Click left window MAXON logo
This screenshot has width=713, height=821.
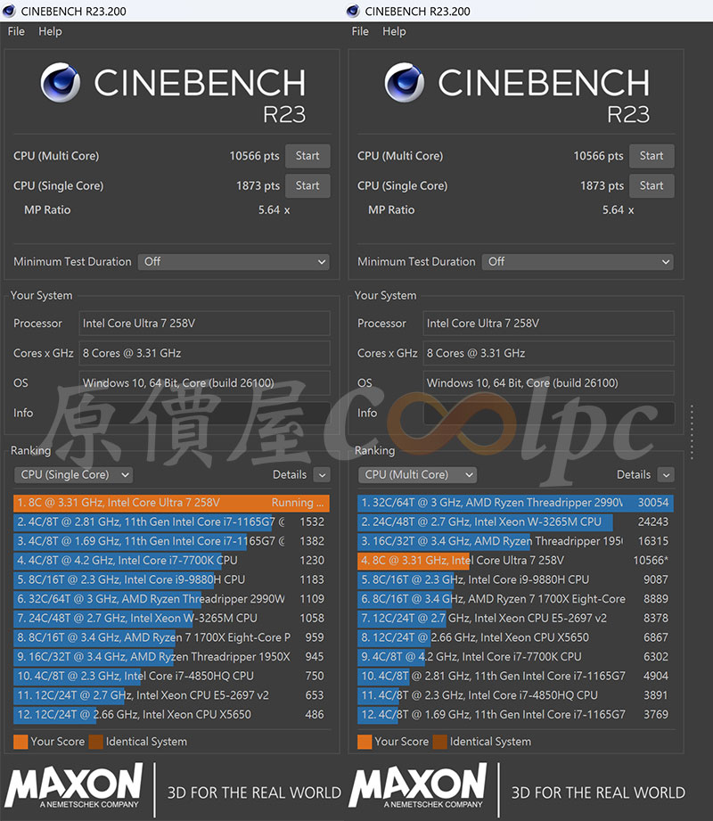(x=74, y=785)
